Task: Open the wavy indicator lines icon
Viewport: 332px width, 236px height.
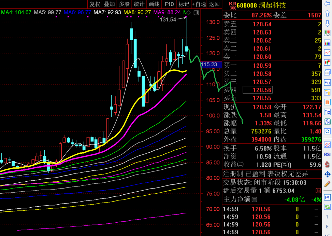Action: (327, 145)
